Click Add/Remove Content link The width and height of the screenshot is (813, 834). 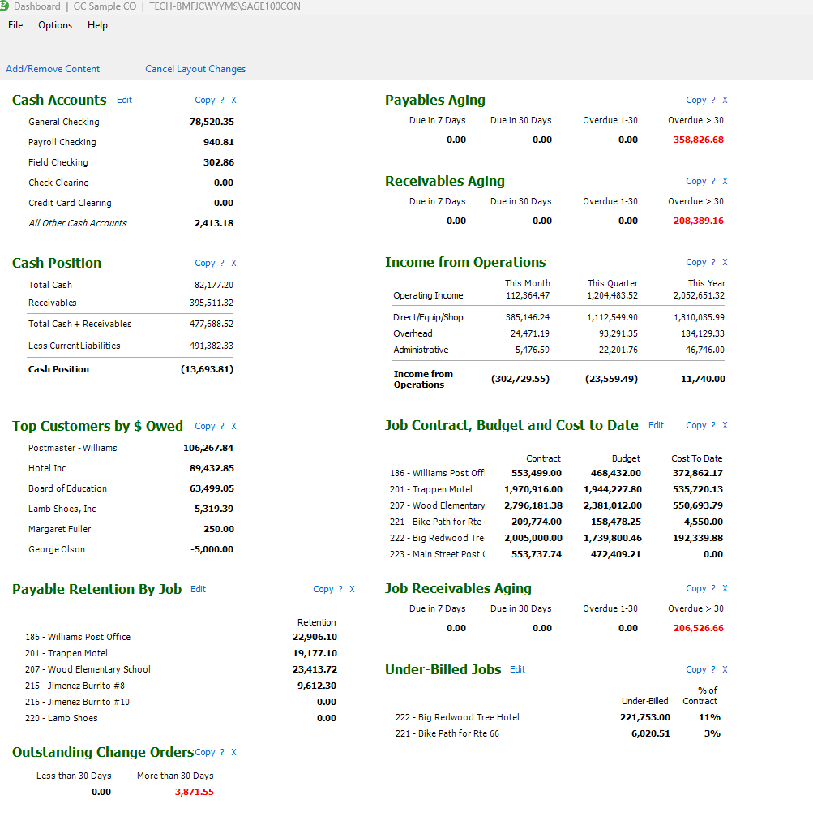53,69
